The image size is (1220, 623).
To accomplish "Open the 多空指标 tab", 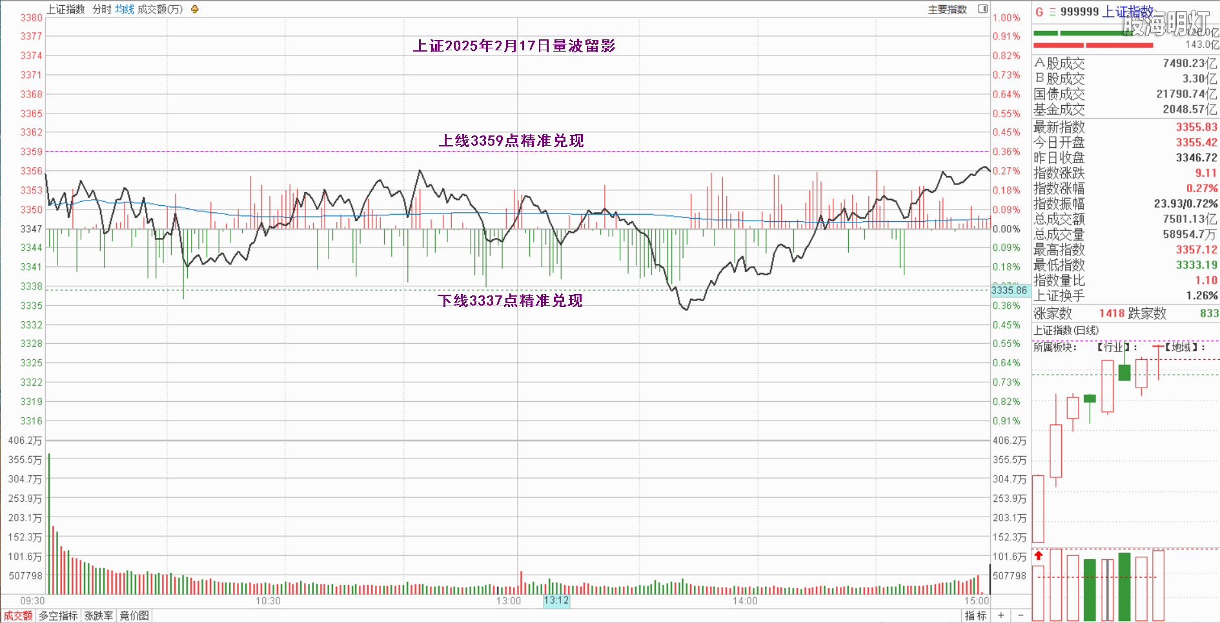I will pyautogui.click(x=58, y=616).
